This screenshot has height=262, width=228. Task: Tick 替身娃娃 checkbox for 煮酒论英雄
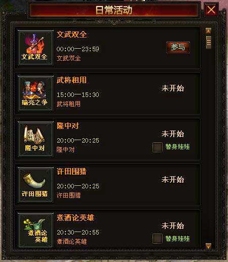click(157, 239)
